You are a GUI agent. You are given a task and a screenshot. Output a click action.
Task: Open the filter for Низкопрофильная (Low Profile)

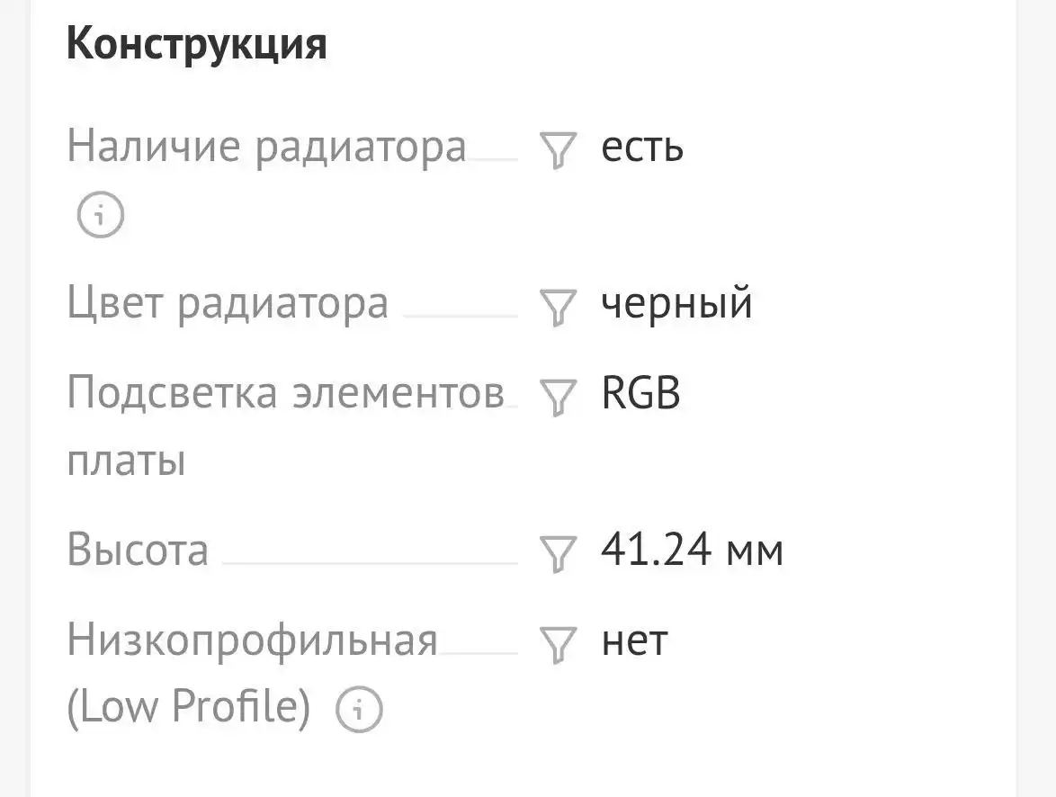(x=557, y=642)
